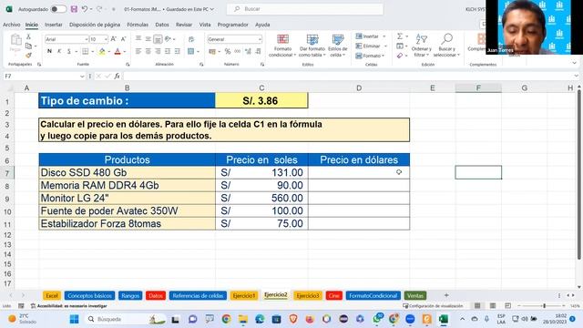Viewport: 583px width, 328px height.
Task: Click the Paste (Pegar) button
Action: pos(15,44)
